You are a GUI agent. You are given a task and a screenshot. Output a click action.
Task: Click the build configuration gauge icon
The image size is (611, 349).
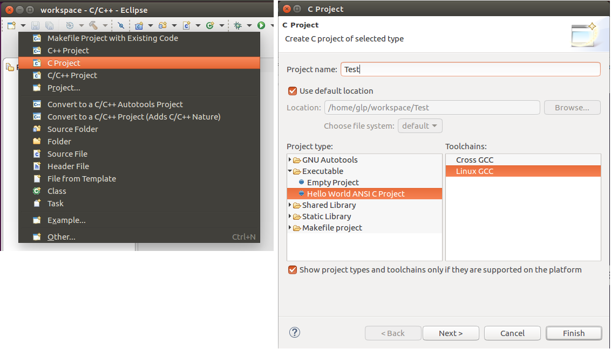coord(70,26)
